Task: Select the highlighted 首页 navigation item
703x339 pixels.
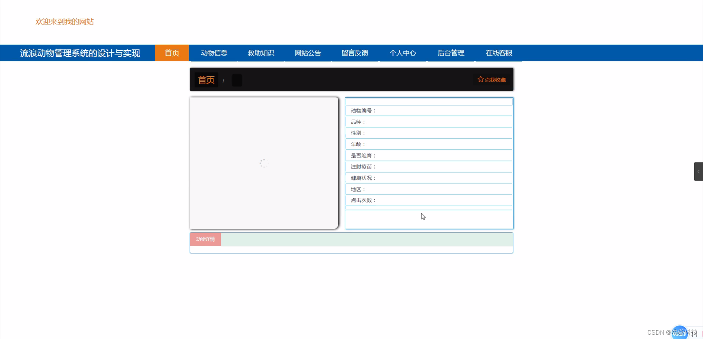Action: point(171,53)
